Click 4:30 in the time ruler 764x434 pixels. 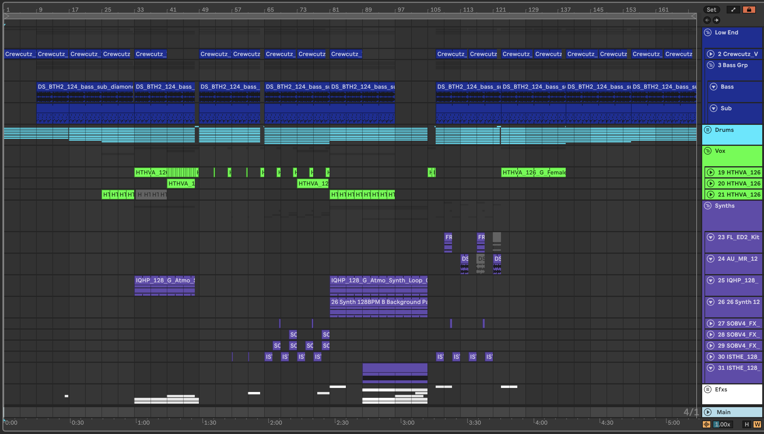point(607,422)
